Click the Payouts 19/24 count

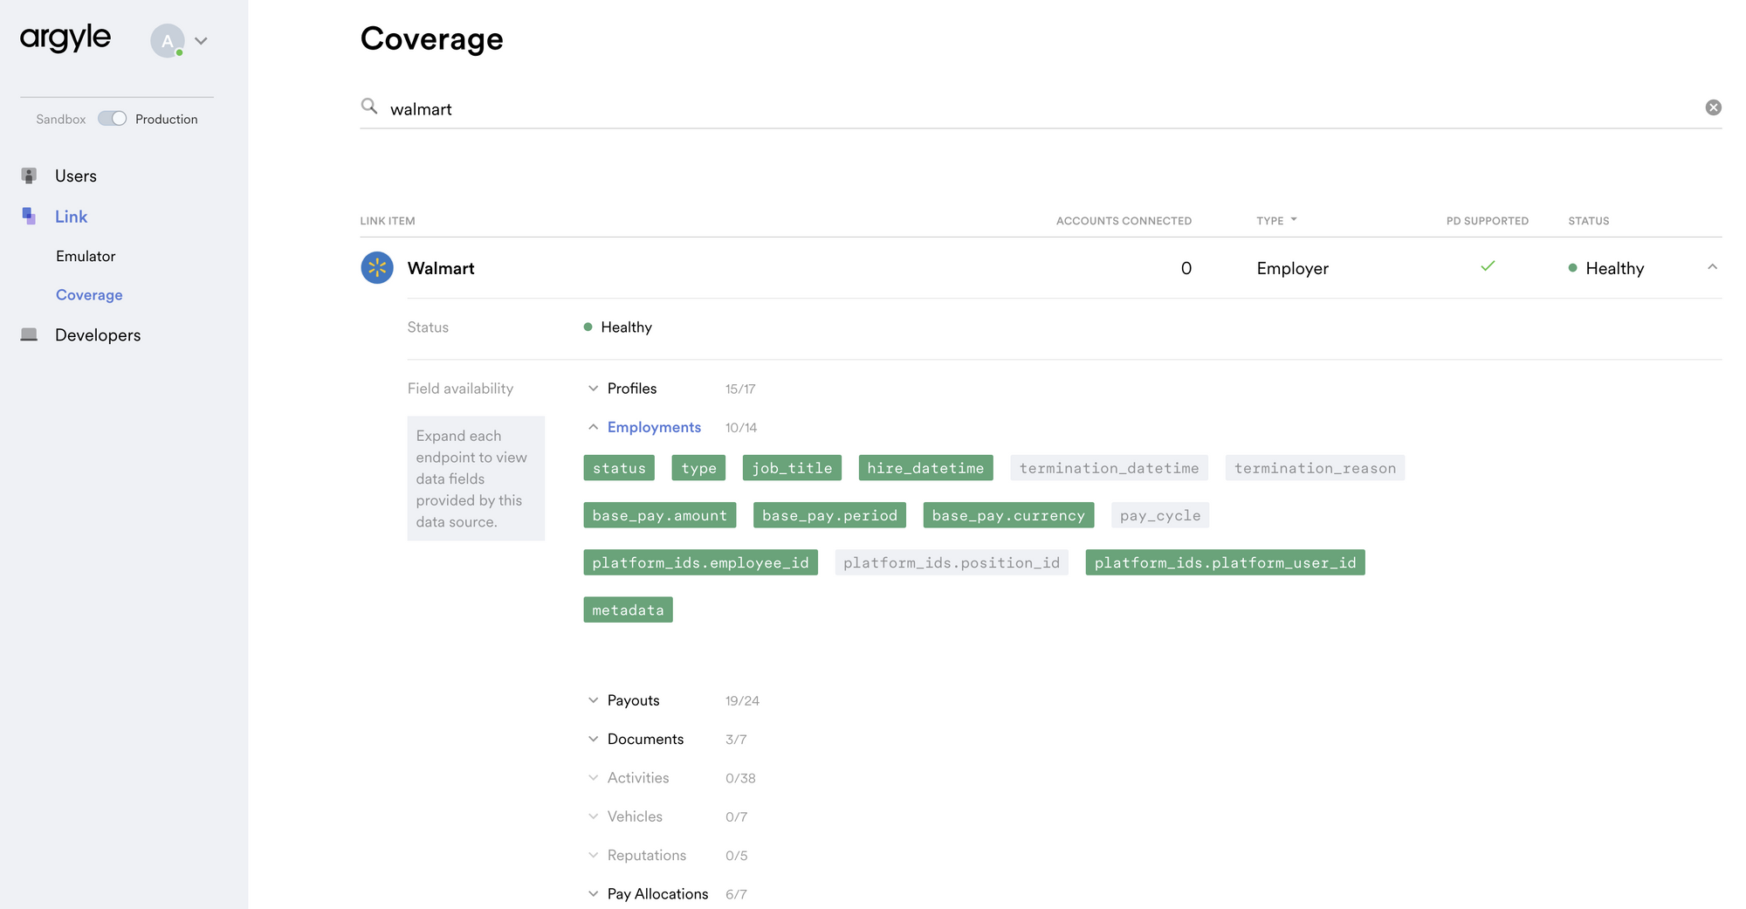tap(742, 701)
